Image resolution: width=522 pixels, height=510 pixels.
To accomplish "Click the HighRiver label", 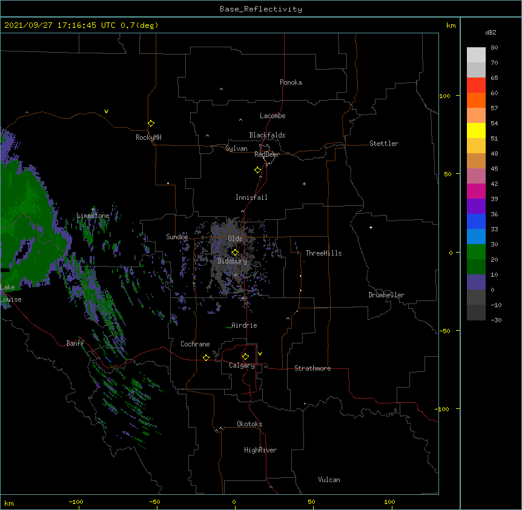I will coord(260,450).
